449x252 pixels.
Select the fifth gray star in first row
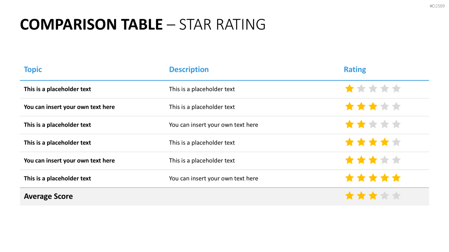pos(396,89)
